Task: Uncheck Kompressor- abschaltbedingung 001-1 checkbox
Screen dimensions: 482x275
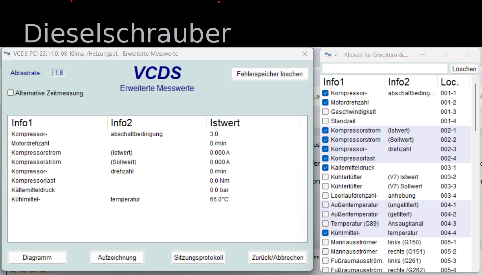Action: pyautogui.click(x=325, y=93)
